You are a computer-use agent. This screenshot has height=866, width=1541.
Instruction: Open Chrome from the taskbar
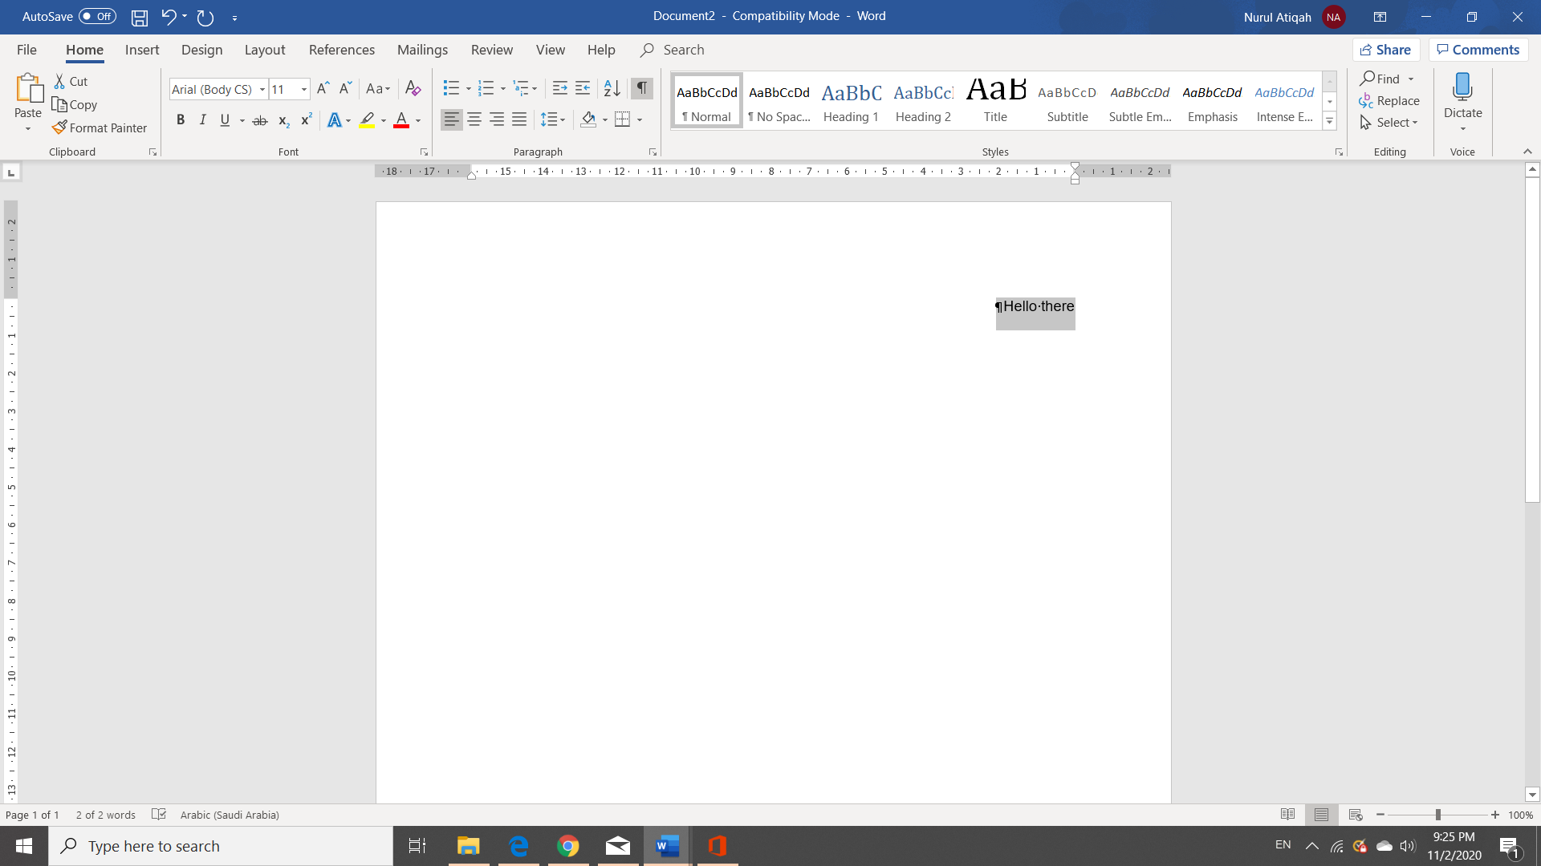click(568, 846)
